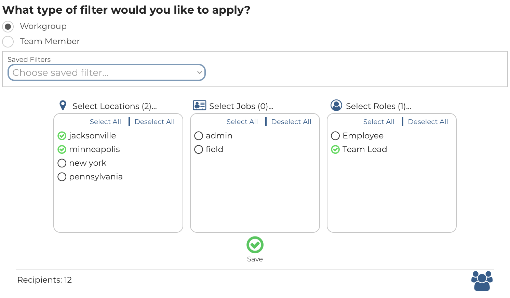
Task: Select the Workgroup radio button
Action: 8,27
